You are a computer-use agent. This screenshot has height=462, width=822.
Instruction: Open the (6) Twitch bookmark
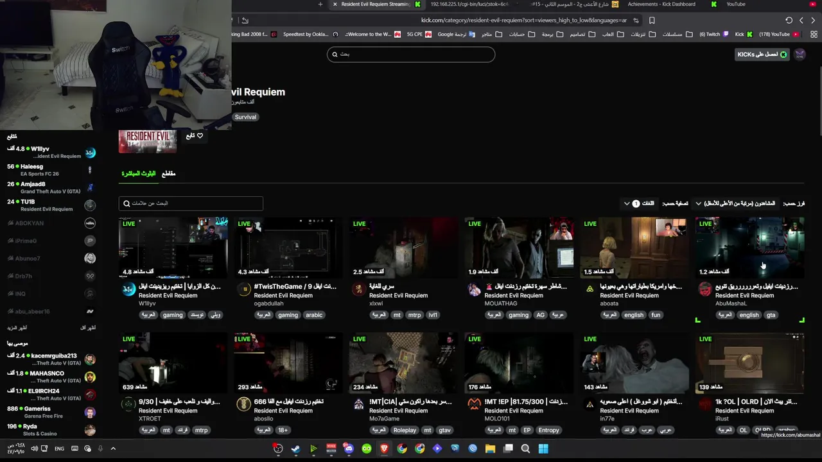pos(714,34)
